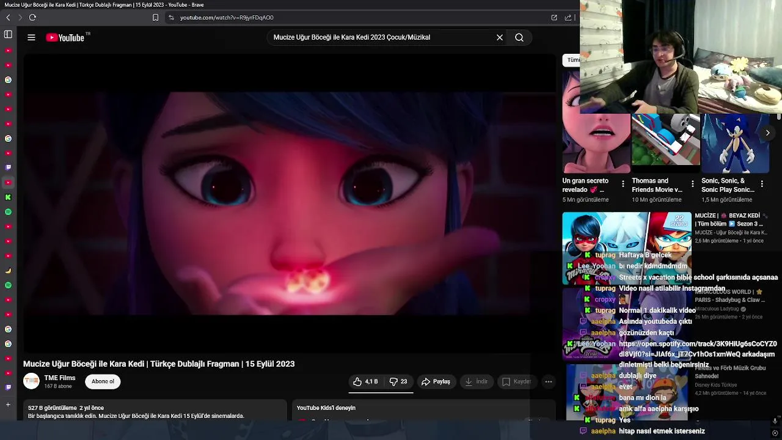This screenshot has width=782, height=440.
Task: Open MUCİZE BEYAZ KEDİ video thumbnail
Action: click(x=627, y=248)
